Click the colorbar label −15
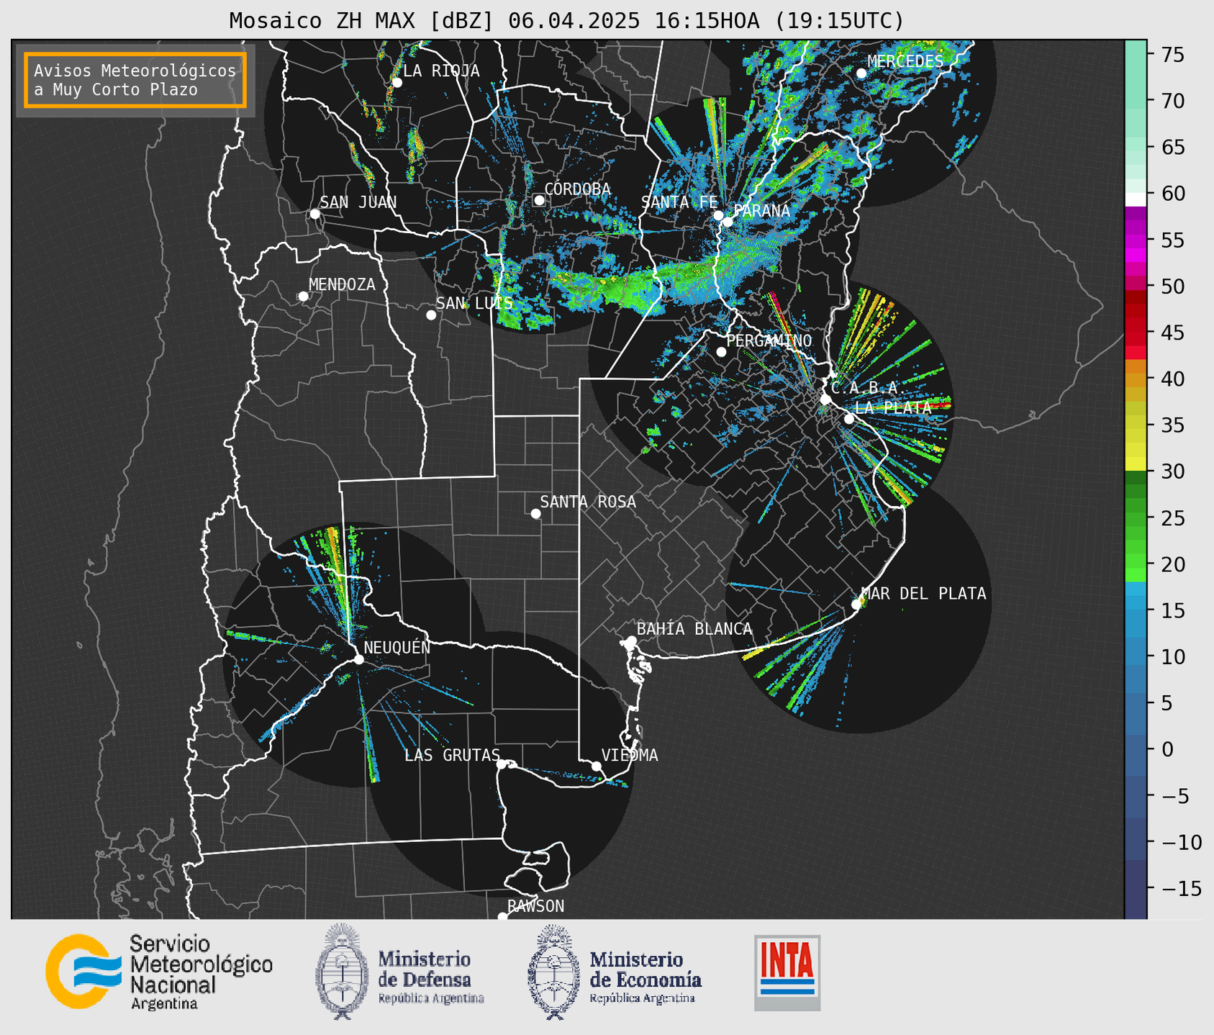The image size is (1214, 1035). point(1181,888)
